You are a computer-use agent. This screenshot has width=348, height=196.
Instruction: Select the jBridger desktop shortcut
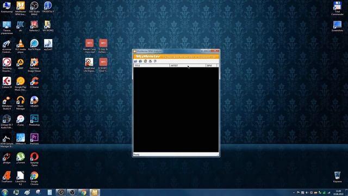7,158
